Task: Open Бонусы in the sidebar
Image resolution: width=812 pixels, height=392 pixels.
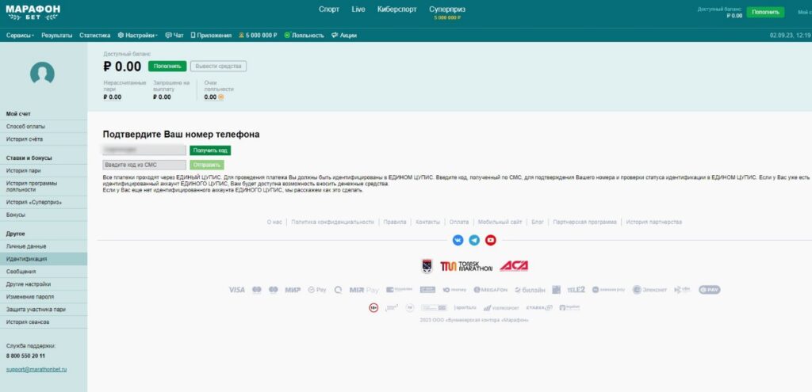Action: point(44,215)
